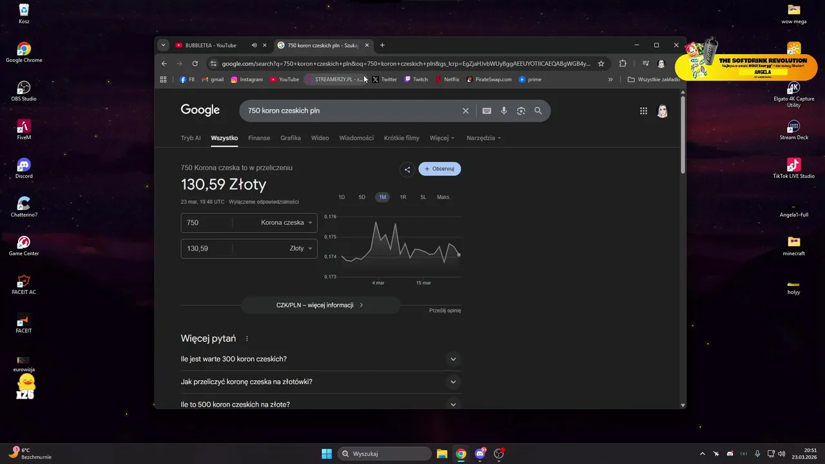Open the Netflix bookmark
Screen dimensions: 825x464
(447, 79)
